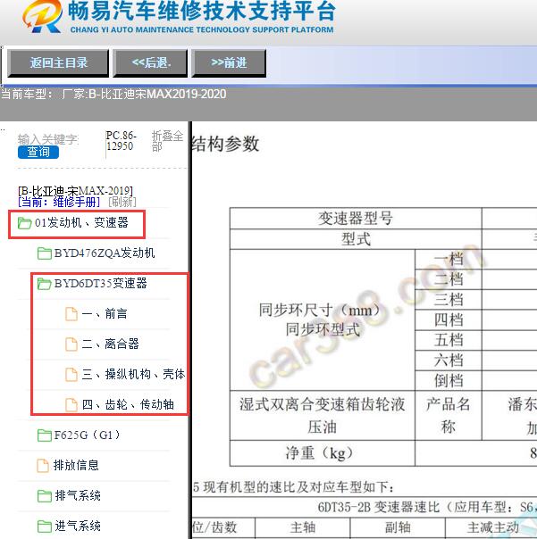
Task: Expand BYD476ZQA发动机 tree node
Action: tap(105, 253)
